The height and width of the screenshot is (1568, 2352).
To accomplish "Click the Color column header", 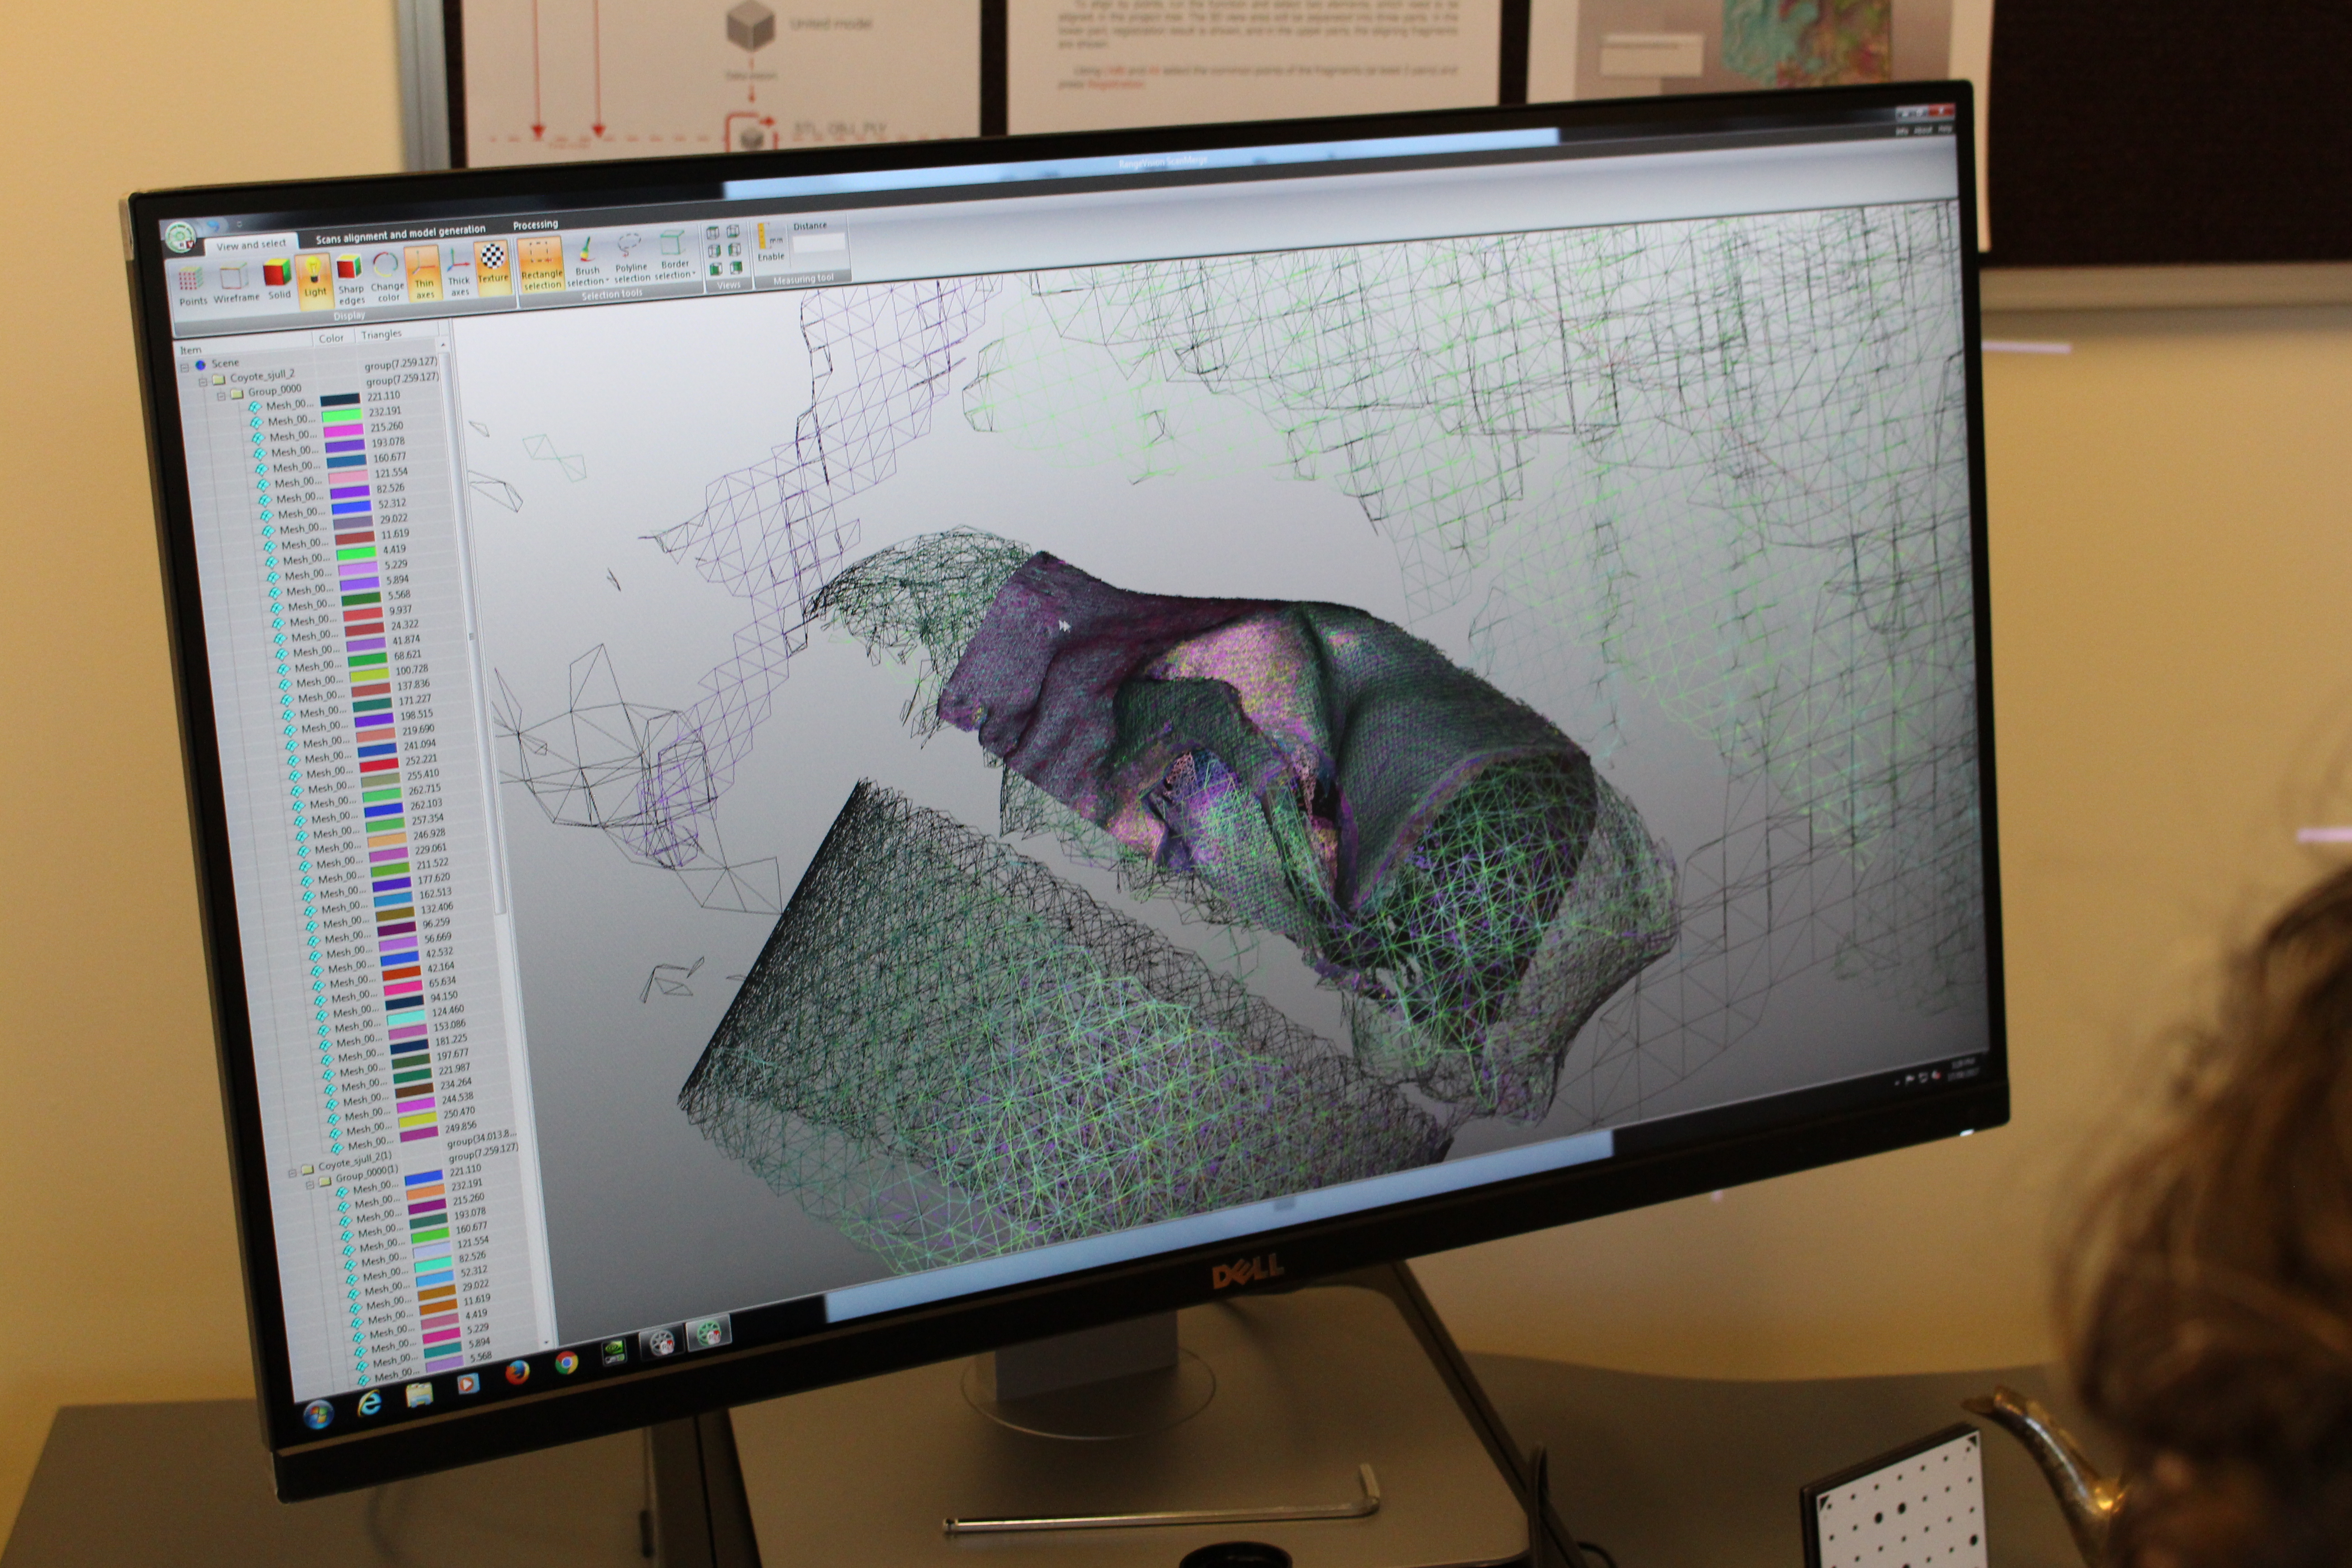I will click(x=331, y=338).
